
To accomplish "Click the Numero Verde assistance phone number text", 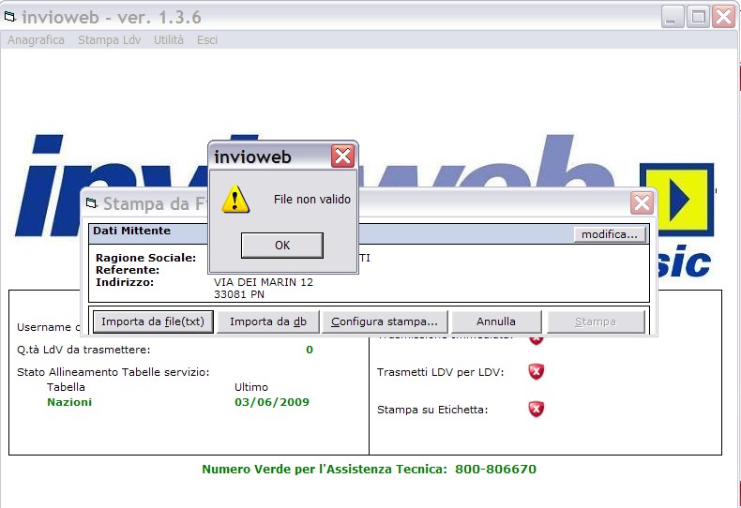I will pos(369,470).
